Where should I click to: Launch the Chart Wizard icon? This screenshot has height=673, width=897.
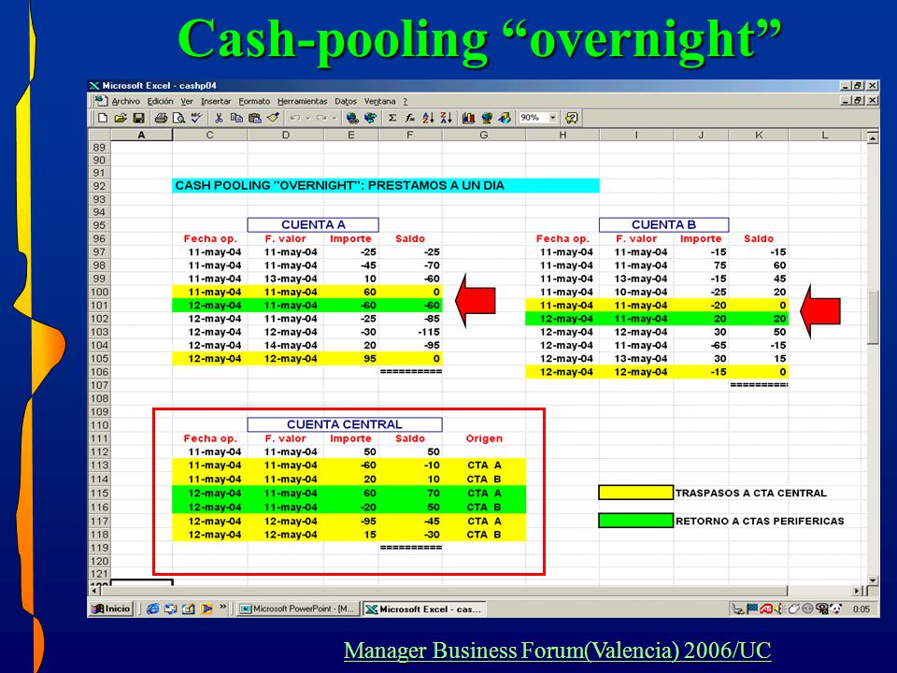click(x=468, y=118)
